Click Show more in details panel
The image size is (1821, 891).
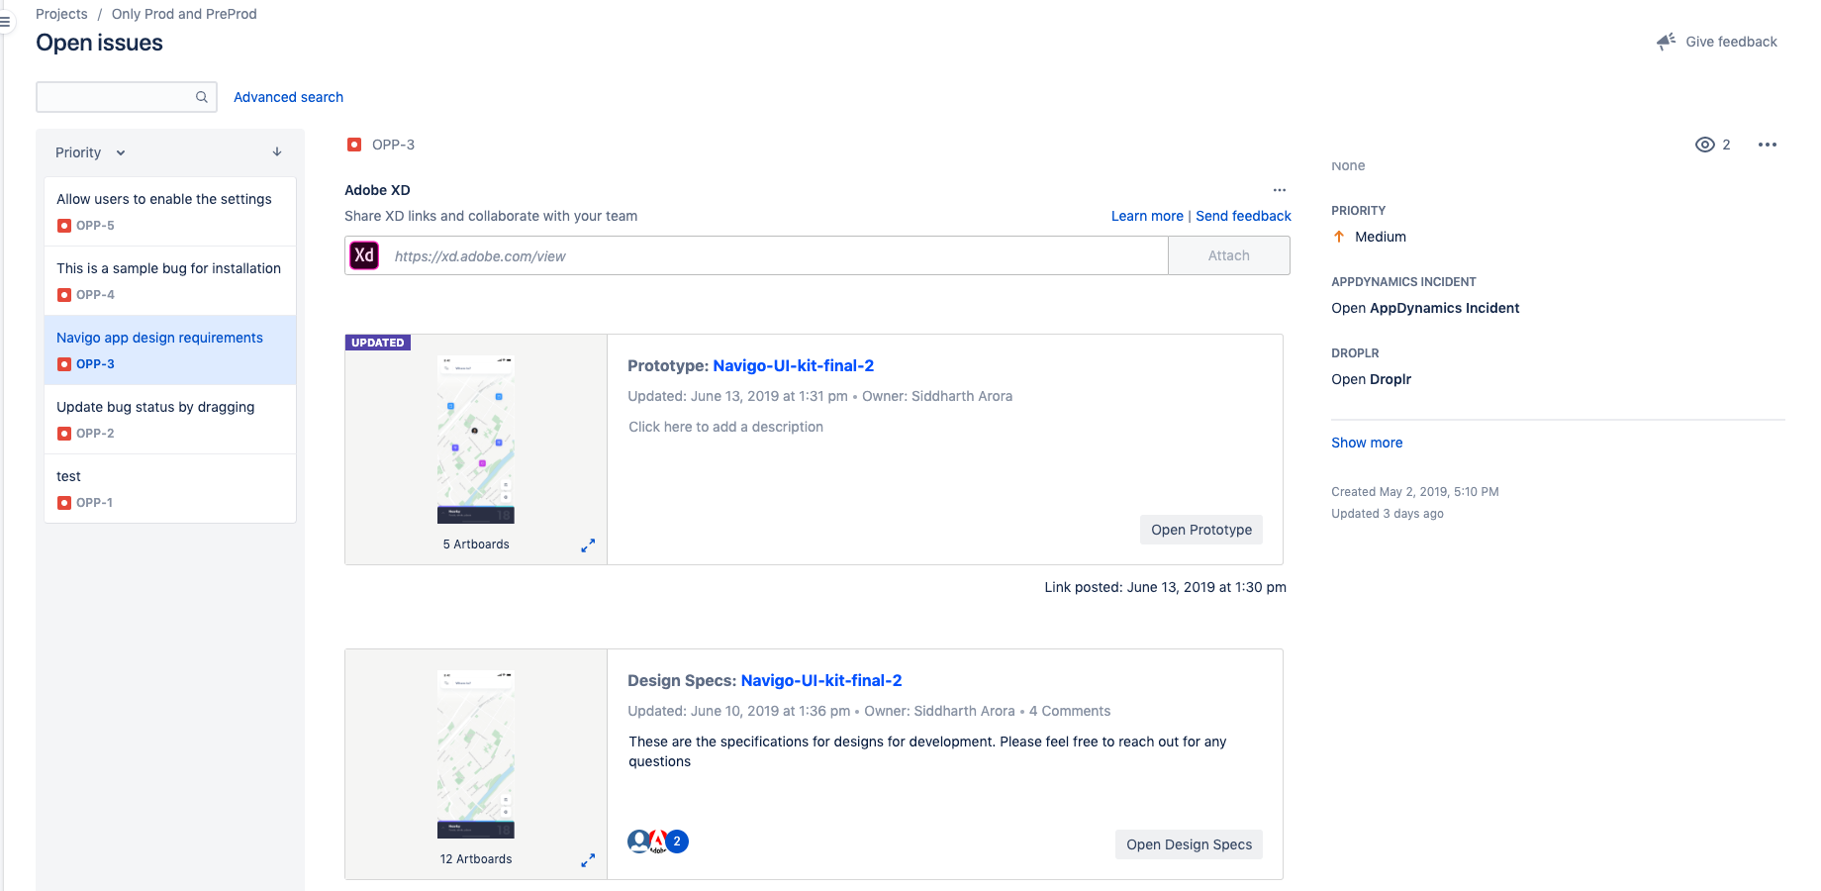click(1367, 443)
